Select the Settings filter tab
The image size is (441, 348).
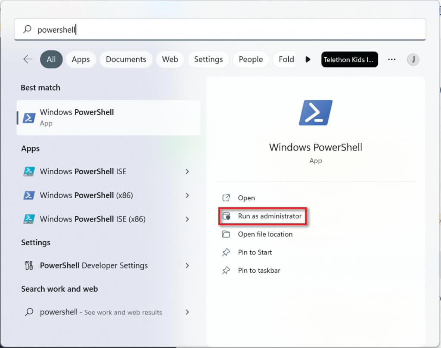point(208,59)
